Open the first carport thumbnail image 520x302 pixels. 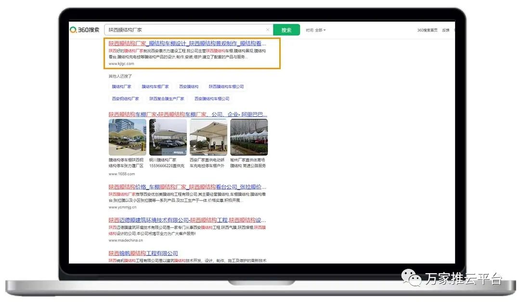[128, 137]
